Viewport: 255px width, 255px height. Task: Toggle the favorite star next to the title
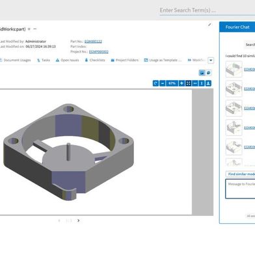pos(29,29)
